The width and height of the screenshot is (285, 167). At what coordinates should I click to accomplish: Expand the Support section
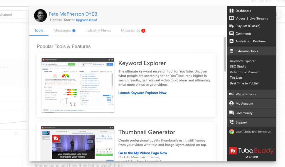click(252, 122)
